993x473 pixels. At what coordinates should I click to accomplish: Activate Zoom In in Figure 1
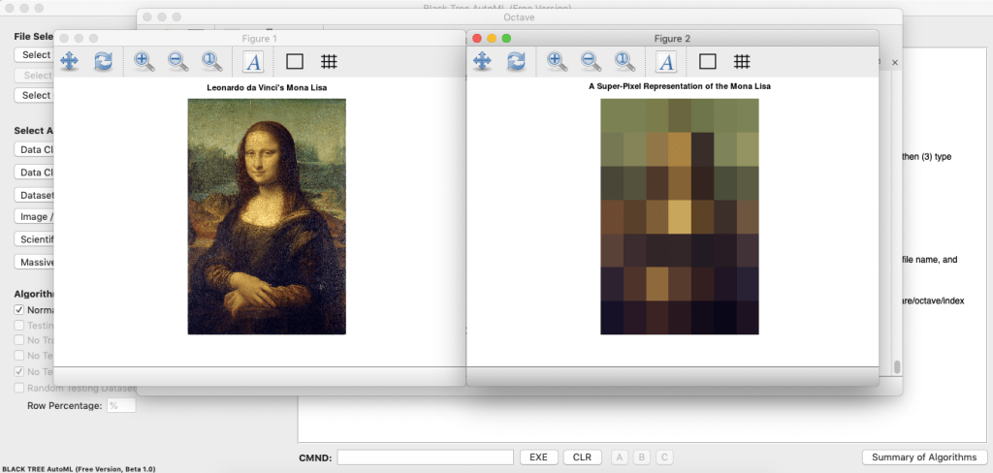144,61
